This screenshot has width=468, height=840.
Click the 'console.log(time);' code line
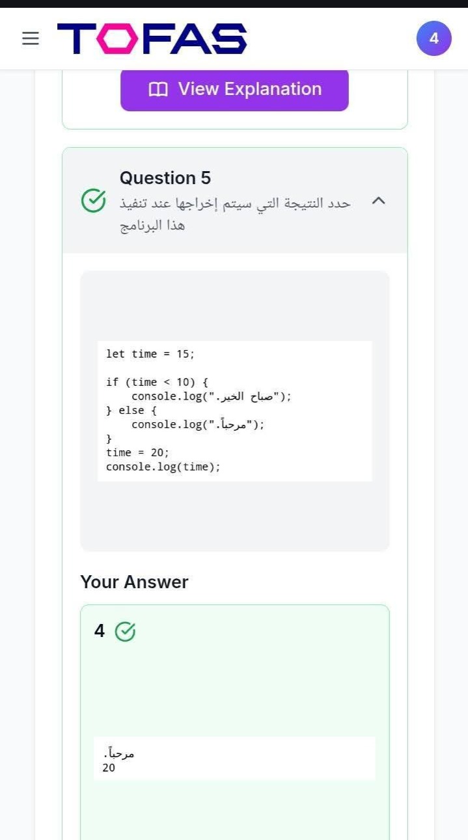click(163, 467)
